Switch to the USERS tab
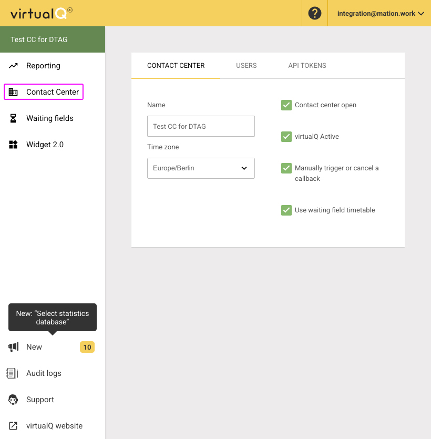This screenshot has height=439, width=431. [x=247, y=66]
